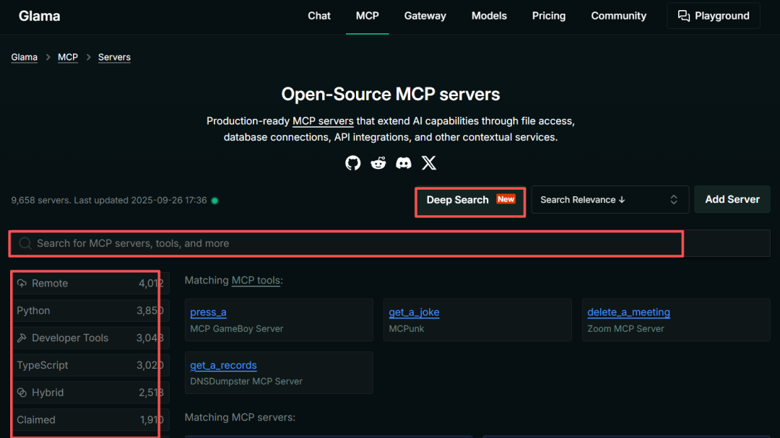Open the get_a_joke tool link
The width and height of the screenshot is (780, 438).
[414, 312]
